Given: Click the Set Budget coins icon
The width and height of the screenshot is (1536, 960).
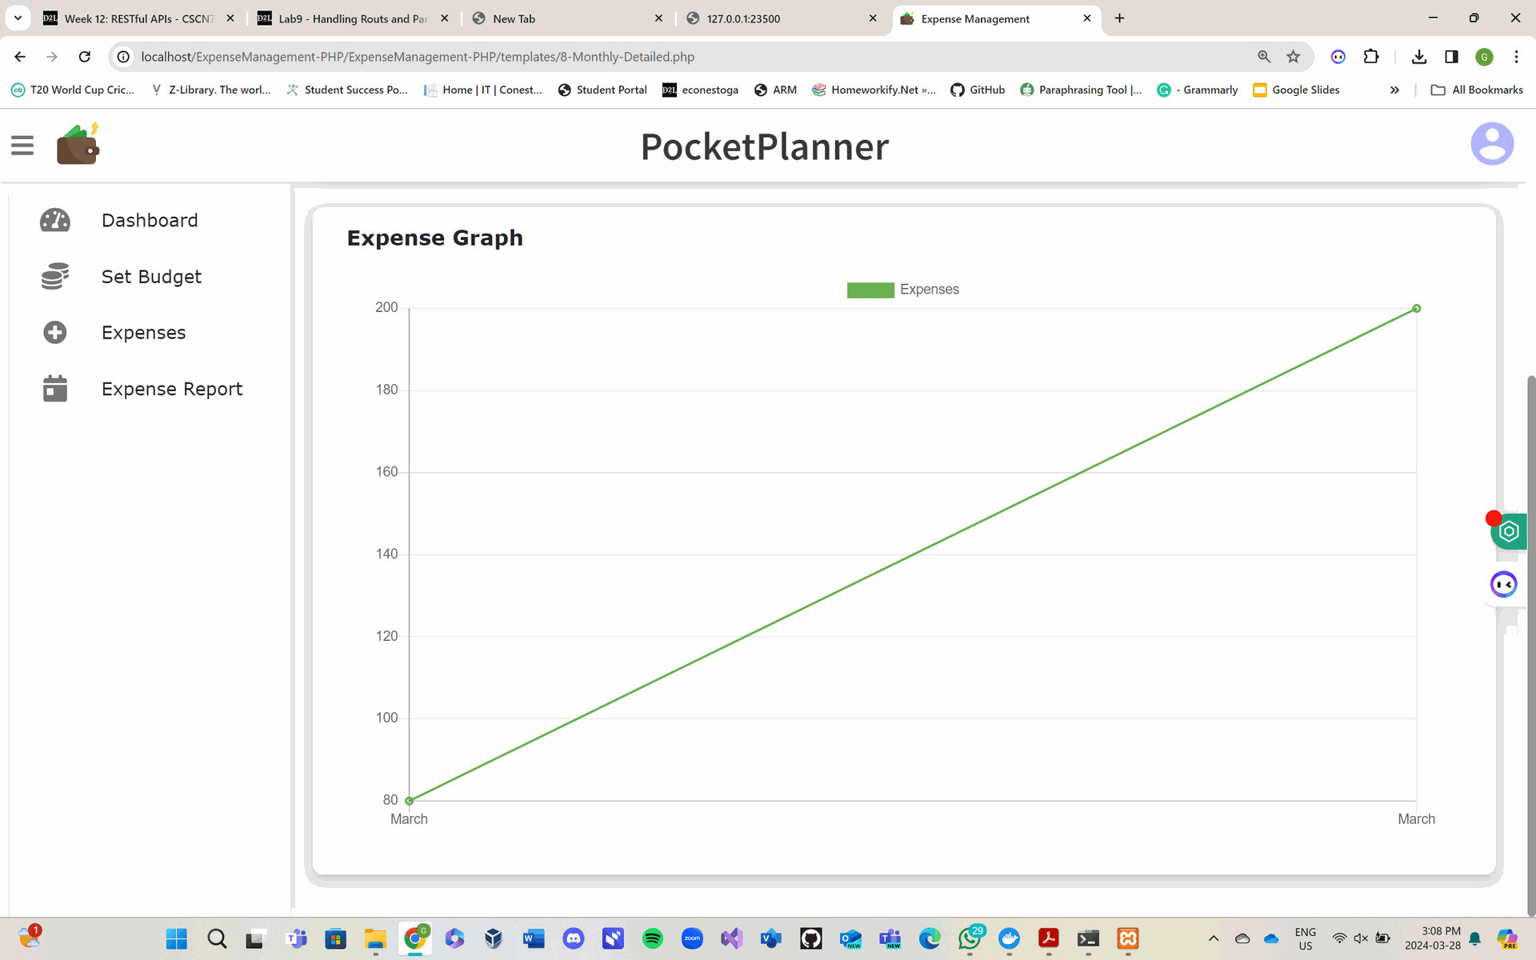Looking at the screenshot, I should click(55, 276).
